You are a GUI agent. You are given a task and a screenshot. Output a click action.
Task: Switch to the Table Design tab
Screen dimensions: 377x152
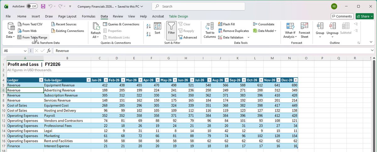pyautogui.click(x=178, y=16)
